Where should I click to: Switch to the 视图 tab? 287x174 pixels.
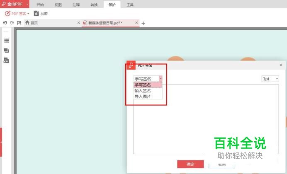pyautogui.click(x=58, y=5)
